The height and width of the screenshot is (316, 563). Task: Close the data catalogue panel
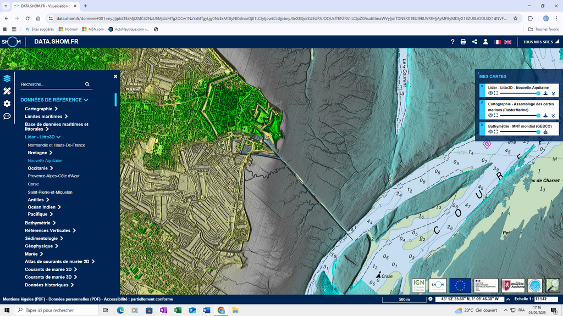coord(115,76)
